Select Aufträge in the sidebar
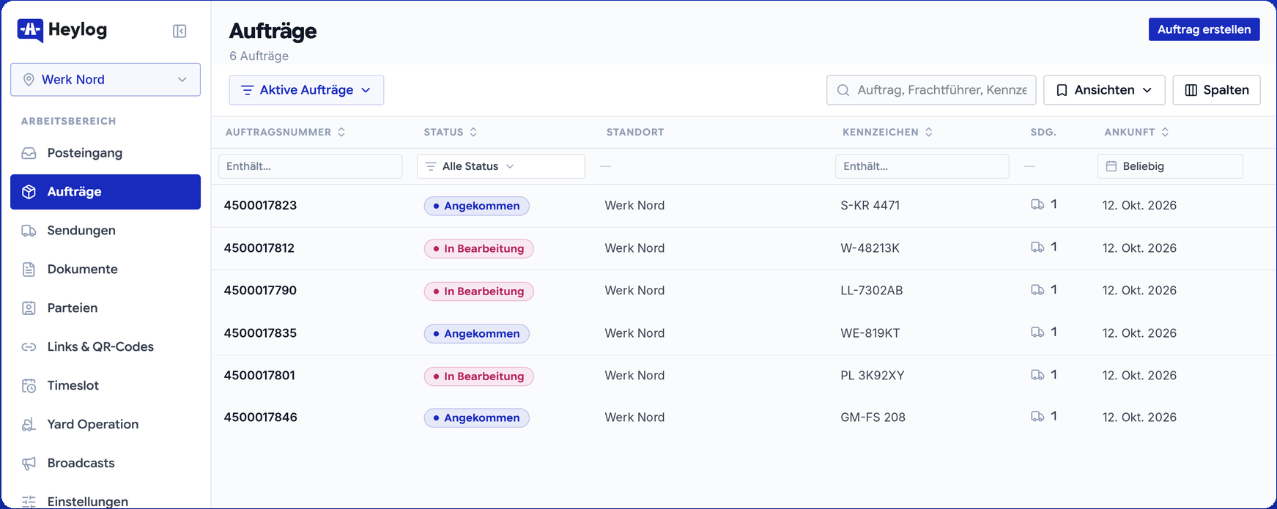Screen dimensions: 1277x509 (106, 192)
